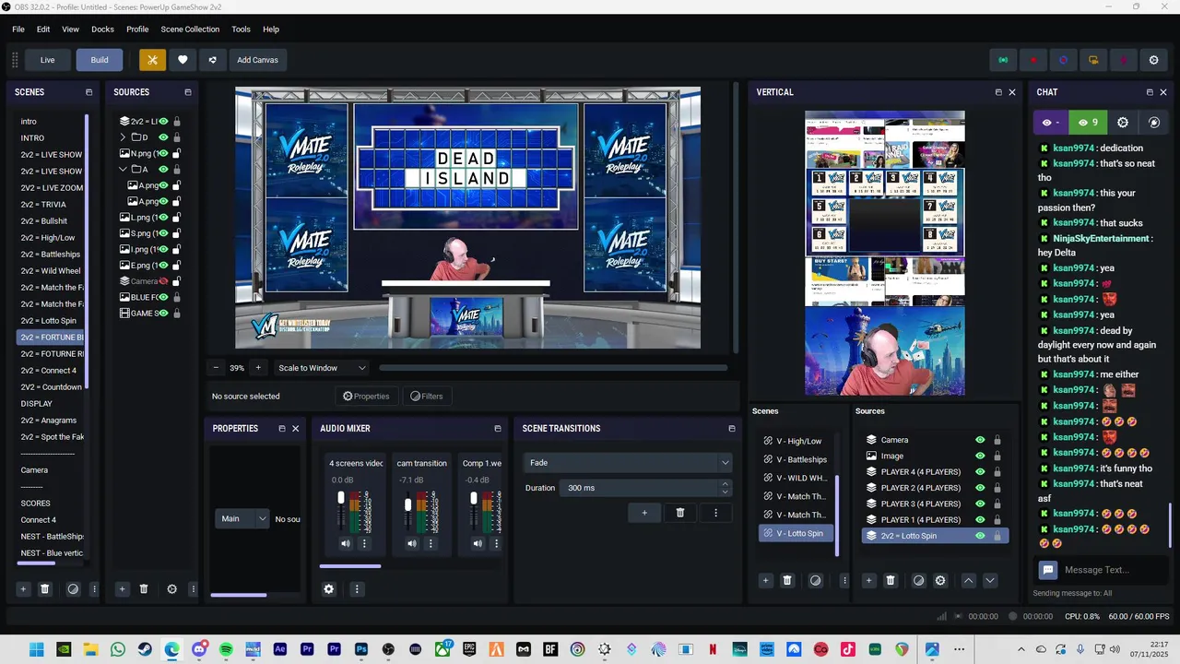The image size is (1180, 664).
Task: Open Audio Mixer three-dot menu
Action: (x=357, y=588)
